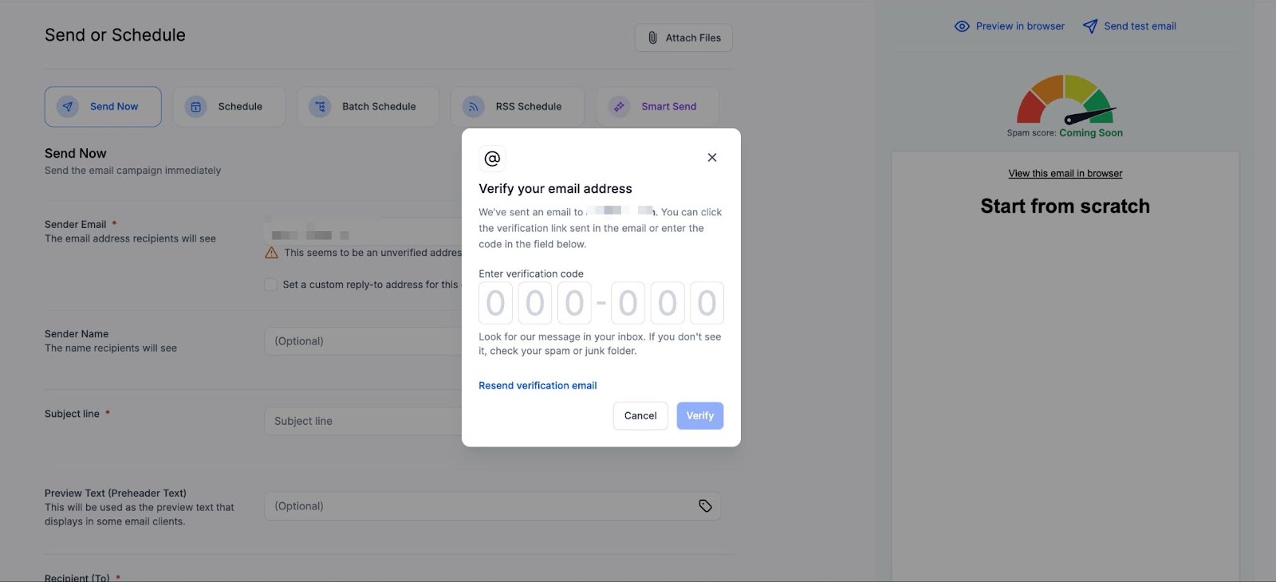Click the eye icon for browser preview

point(962,26)
